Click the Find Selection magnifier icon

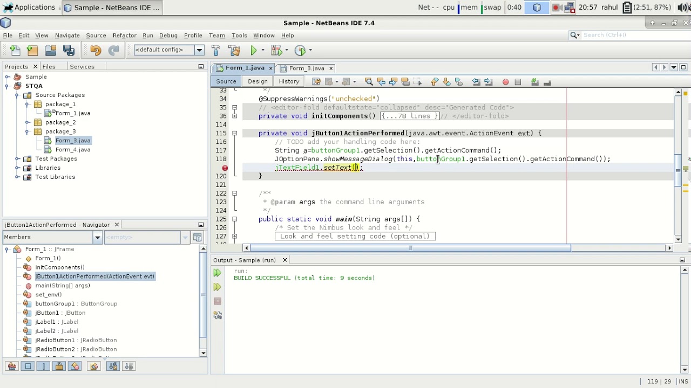click(369, 82)
